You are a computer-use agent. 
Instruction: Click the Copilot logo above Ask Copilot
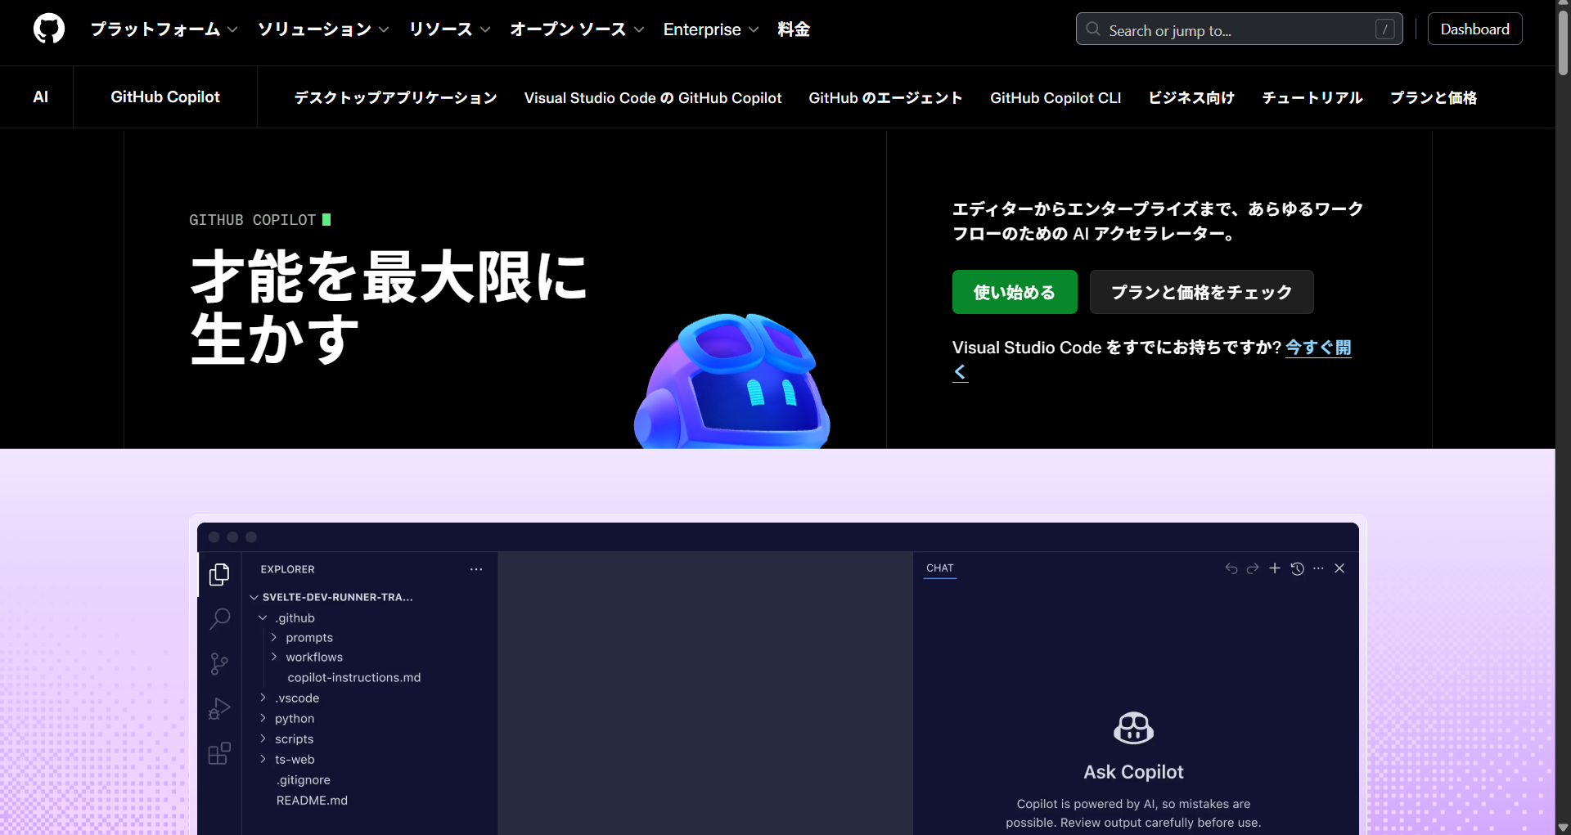coord(1134,727)
